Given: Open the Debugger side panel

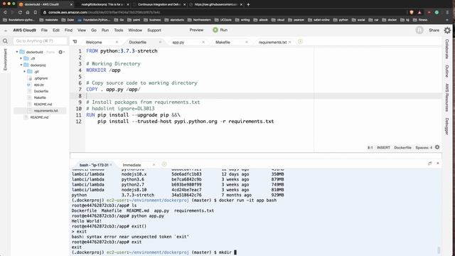Looking at the screenshot, I should 447,127.
